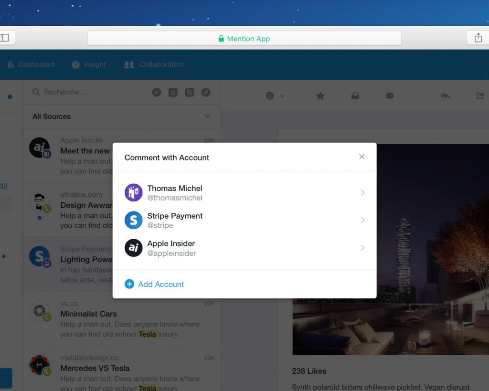Click the external share icon in mention toolbar
The image size is (489, 391).
(480, 96)
